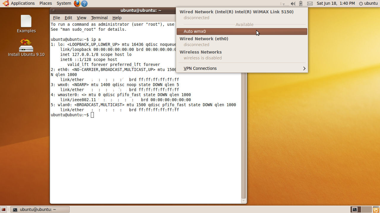Open the Trash icon in bottom panel
380x213 pixels.
[x=376, y=209]
